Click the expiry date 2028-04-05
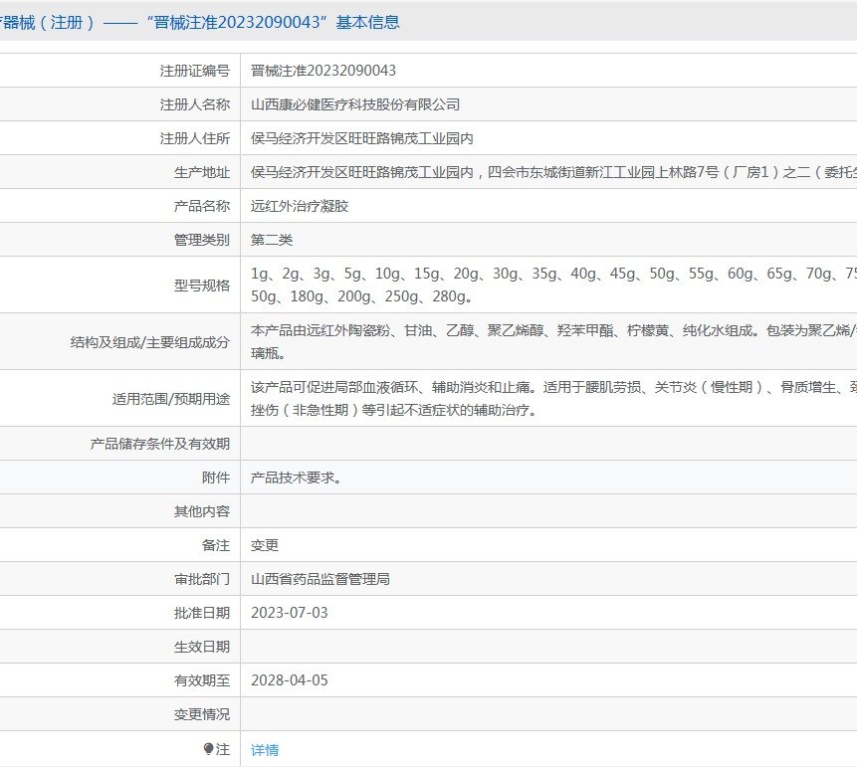The image size is (857, 767). (289, 680)
